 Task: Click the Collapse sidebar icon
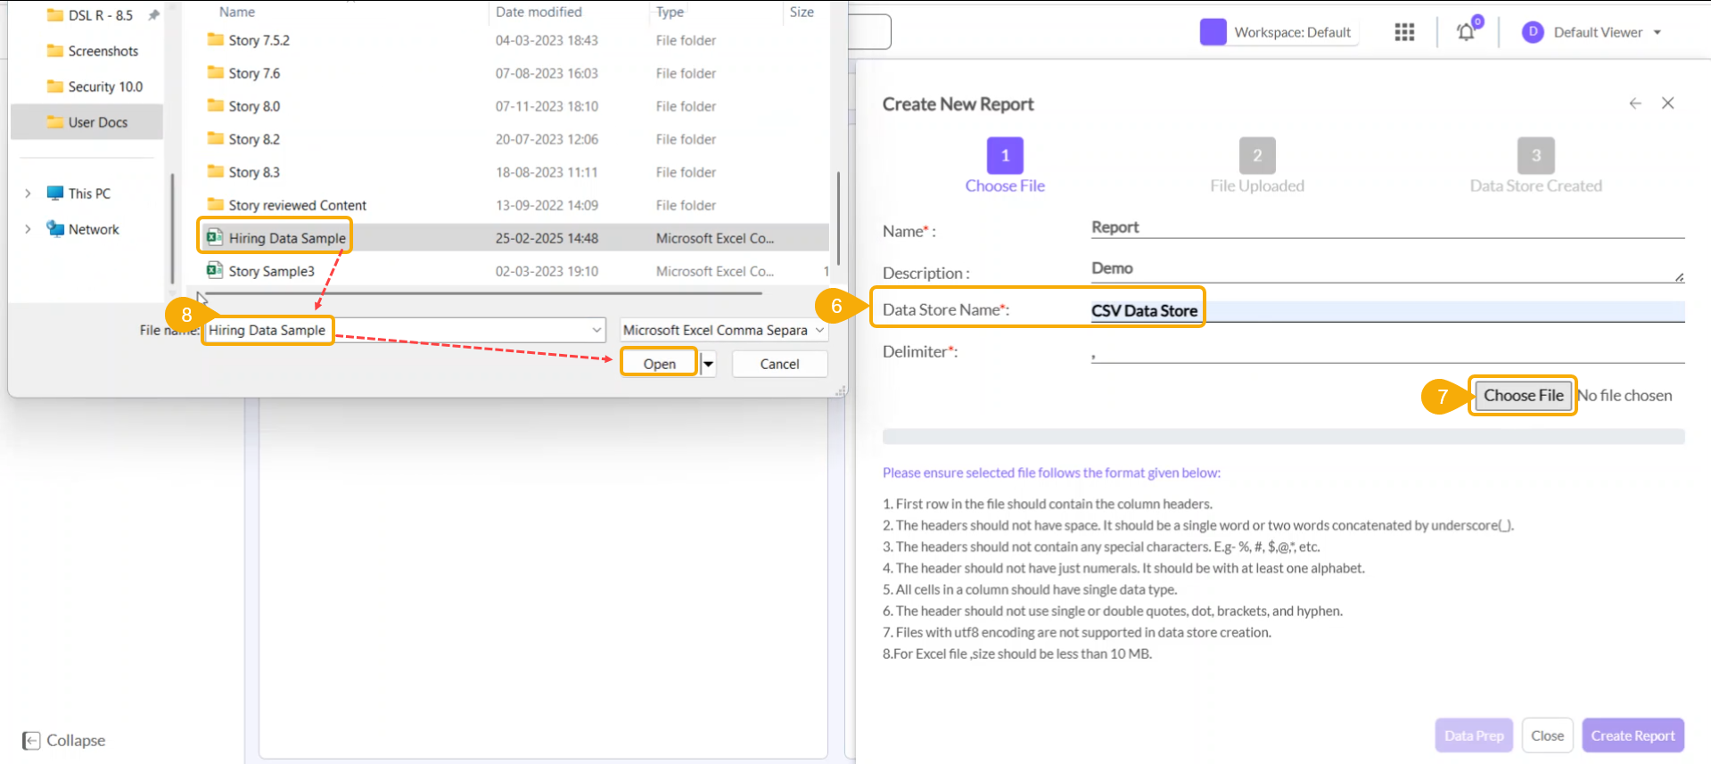click(31, 741)
